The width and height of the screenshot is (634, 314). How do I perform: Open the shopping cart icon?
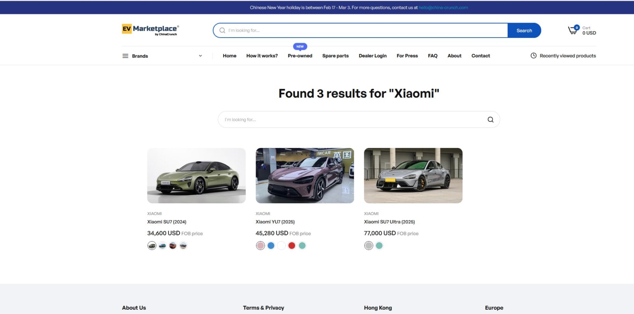click(573, 30)
